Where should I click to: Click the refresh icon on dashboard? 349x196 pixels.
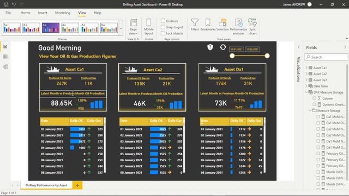click(x=223, y=47)
